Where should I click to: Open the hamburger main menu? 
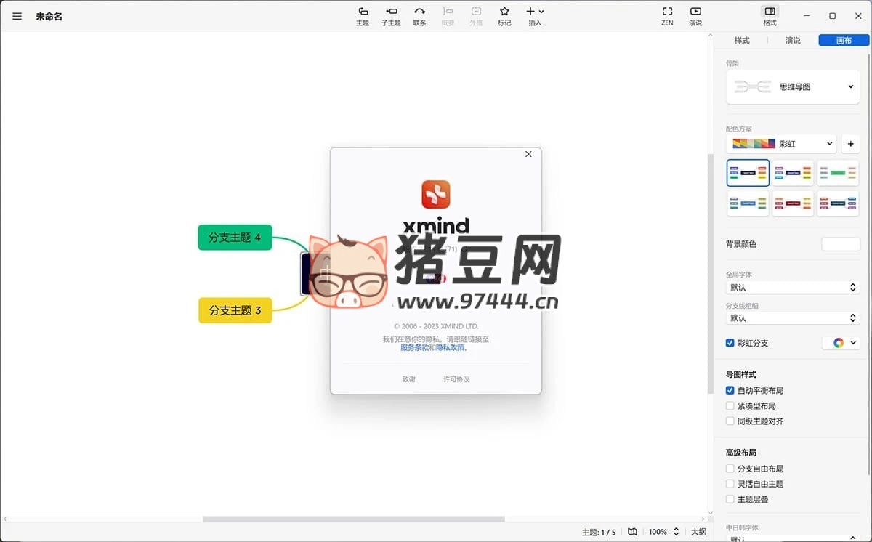pyautogui.click(x=17, y=16)
